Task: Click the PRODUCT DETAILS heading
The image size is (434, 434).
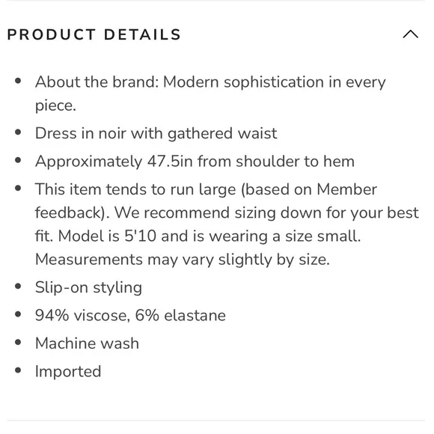Action: pyautogui.click(x=94, y=34)
